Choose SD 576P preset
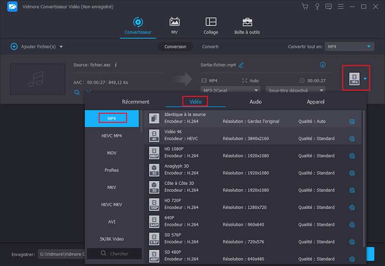Screen dimensions: 385x266 (x=252, y=239)
